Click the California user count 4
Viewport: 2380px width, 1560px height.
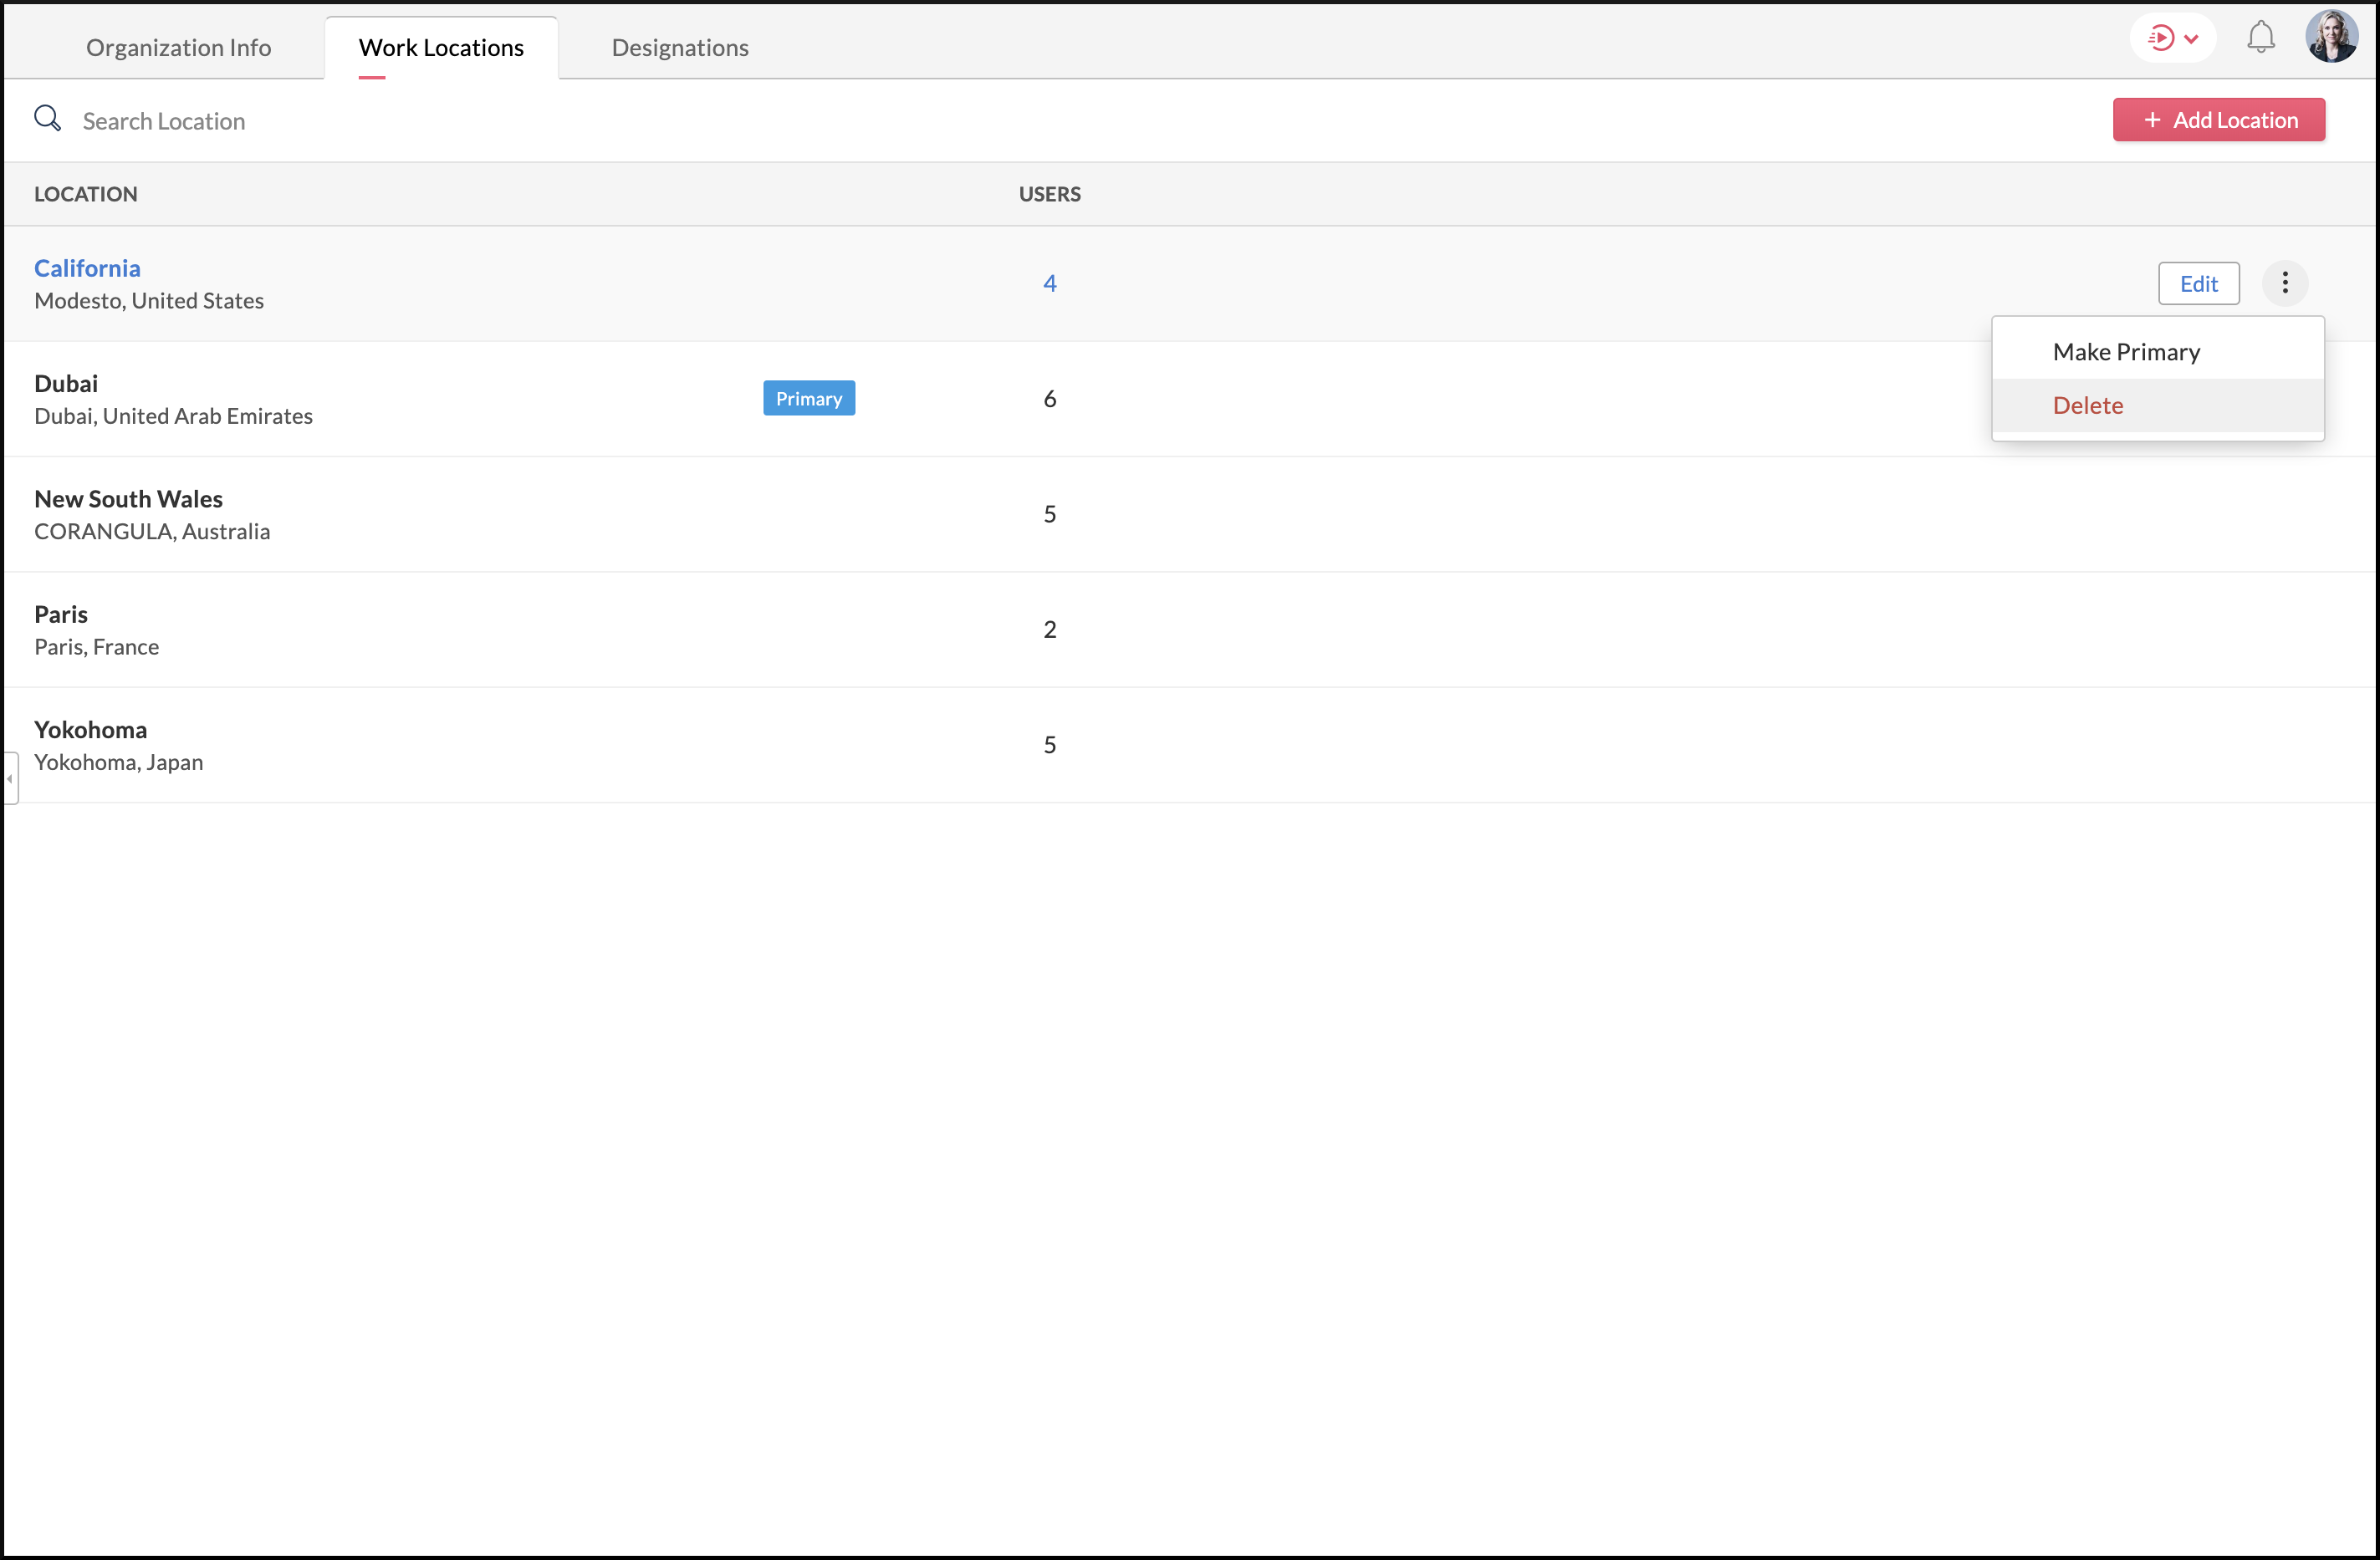click(x=1049, y=283)
